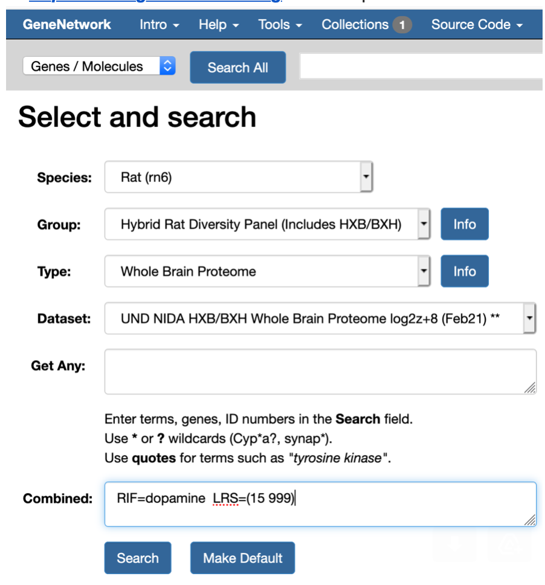Open the Species dropdown
The height and width of the screenshot is (585, 545).
point(239,177)
